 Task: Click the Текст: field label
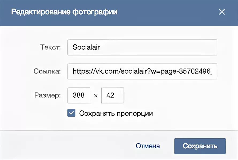pyautogui.click(x=51, y=47)
